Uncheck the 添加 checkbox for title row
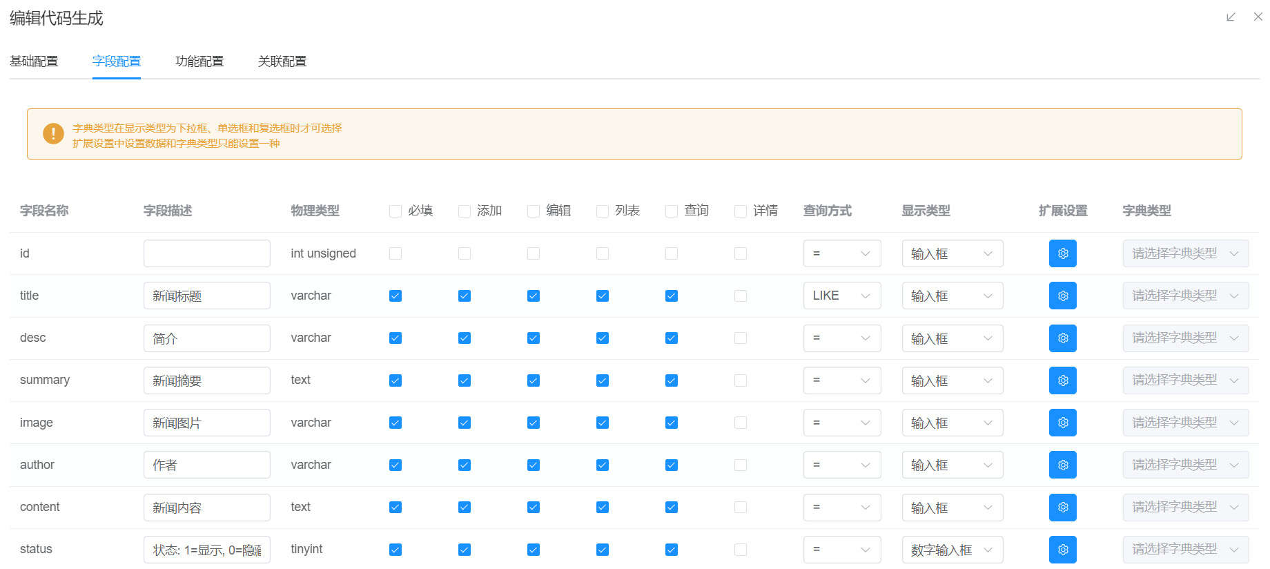 pyautogui.click(x=465, y=296)
